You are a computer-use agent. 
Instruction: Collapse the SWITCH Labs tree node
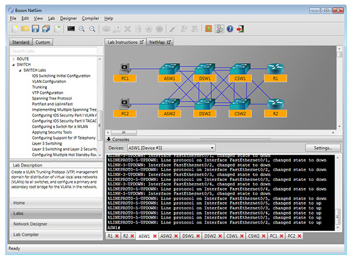tap(19, 70)
